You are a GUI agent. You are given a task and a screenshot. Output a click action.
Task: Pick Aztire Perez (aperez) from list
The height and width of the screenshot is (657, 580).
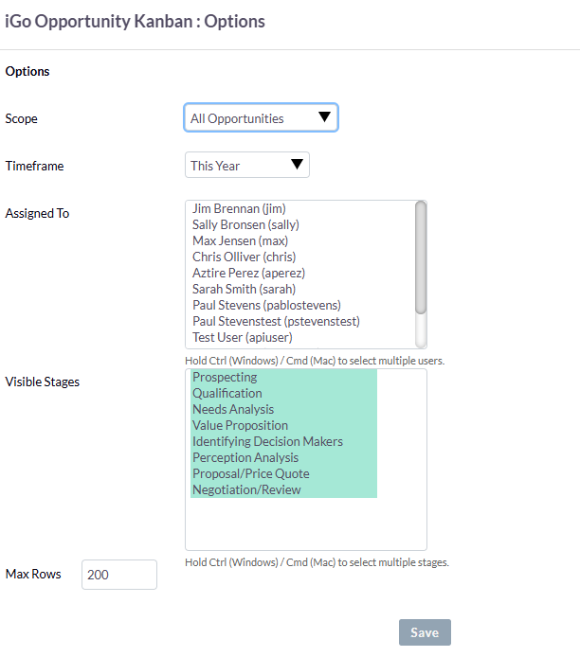[248, 273]
